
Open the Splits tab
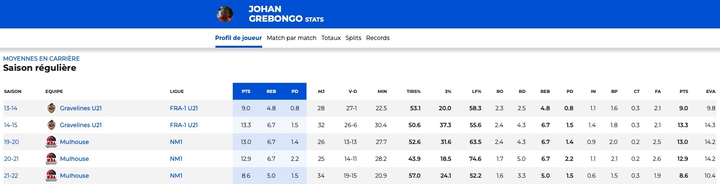click(x=353, y=38)
